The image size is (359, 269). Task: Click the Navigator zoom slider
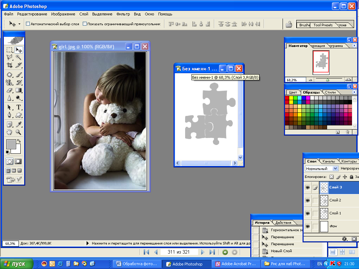(x=327, y=80)
